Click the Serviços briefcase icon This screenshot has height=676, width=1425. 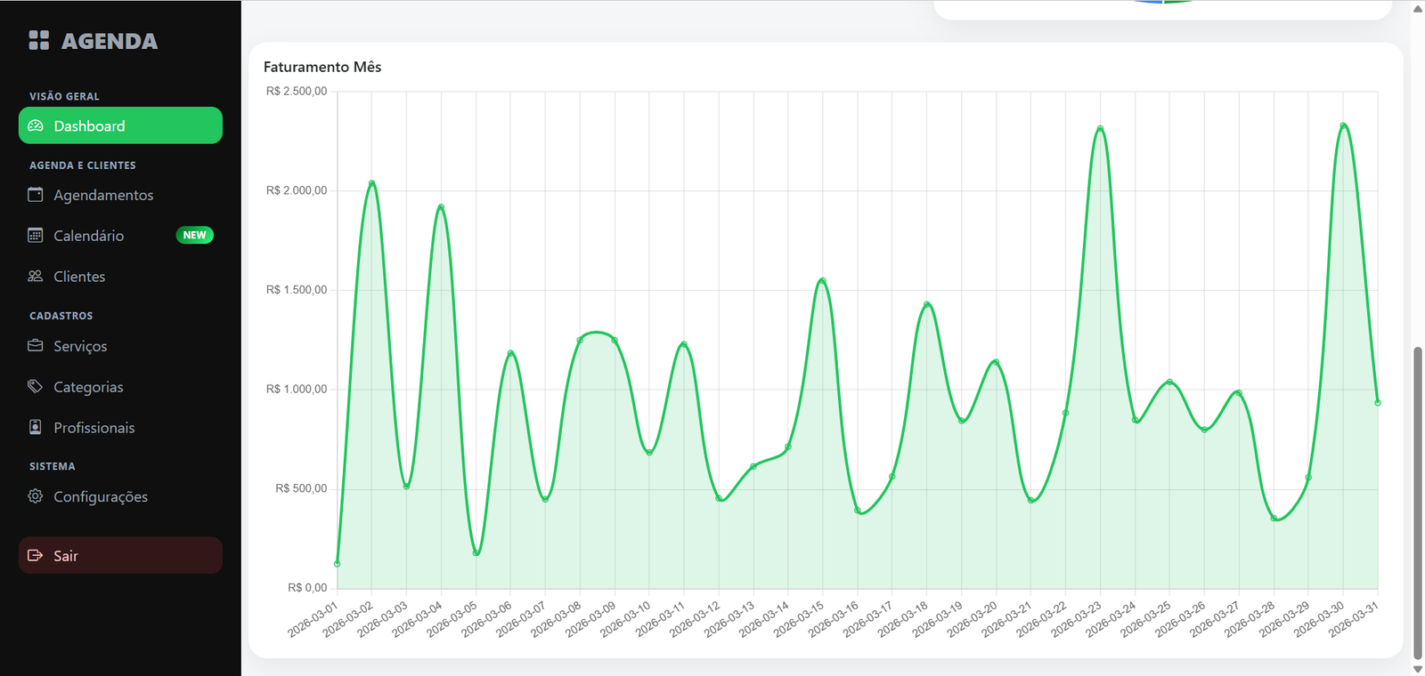coord(36,346)
